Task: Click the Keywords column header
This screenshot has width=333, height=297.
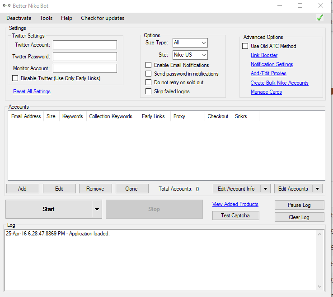Action: pos(73,116)
